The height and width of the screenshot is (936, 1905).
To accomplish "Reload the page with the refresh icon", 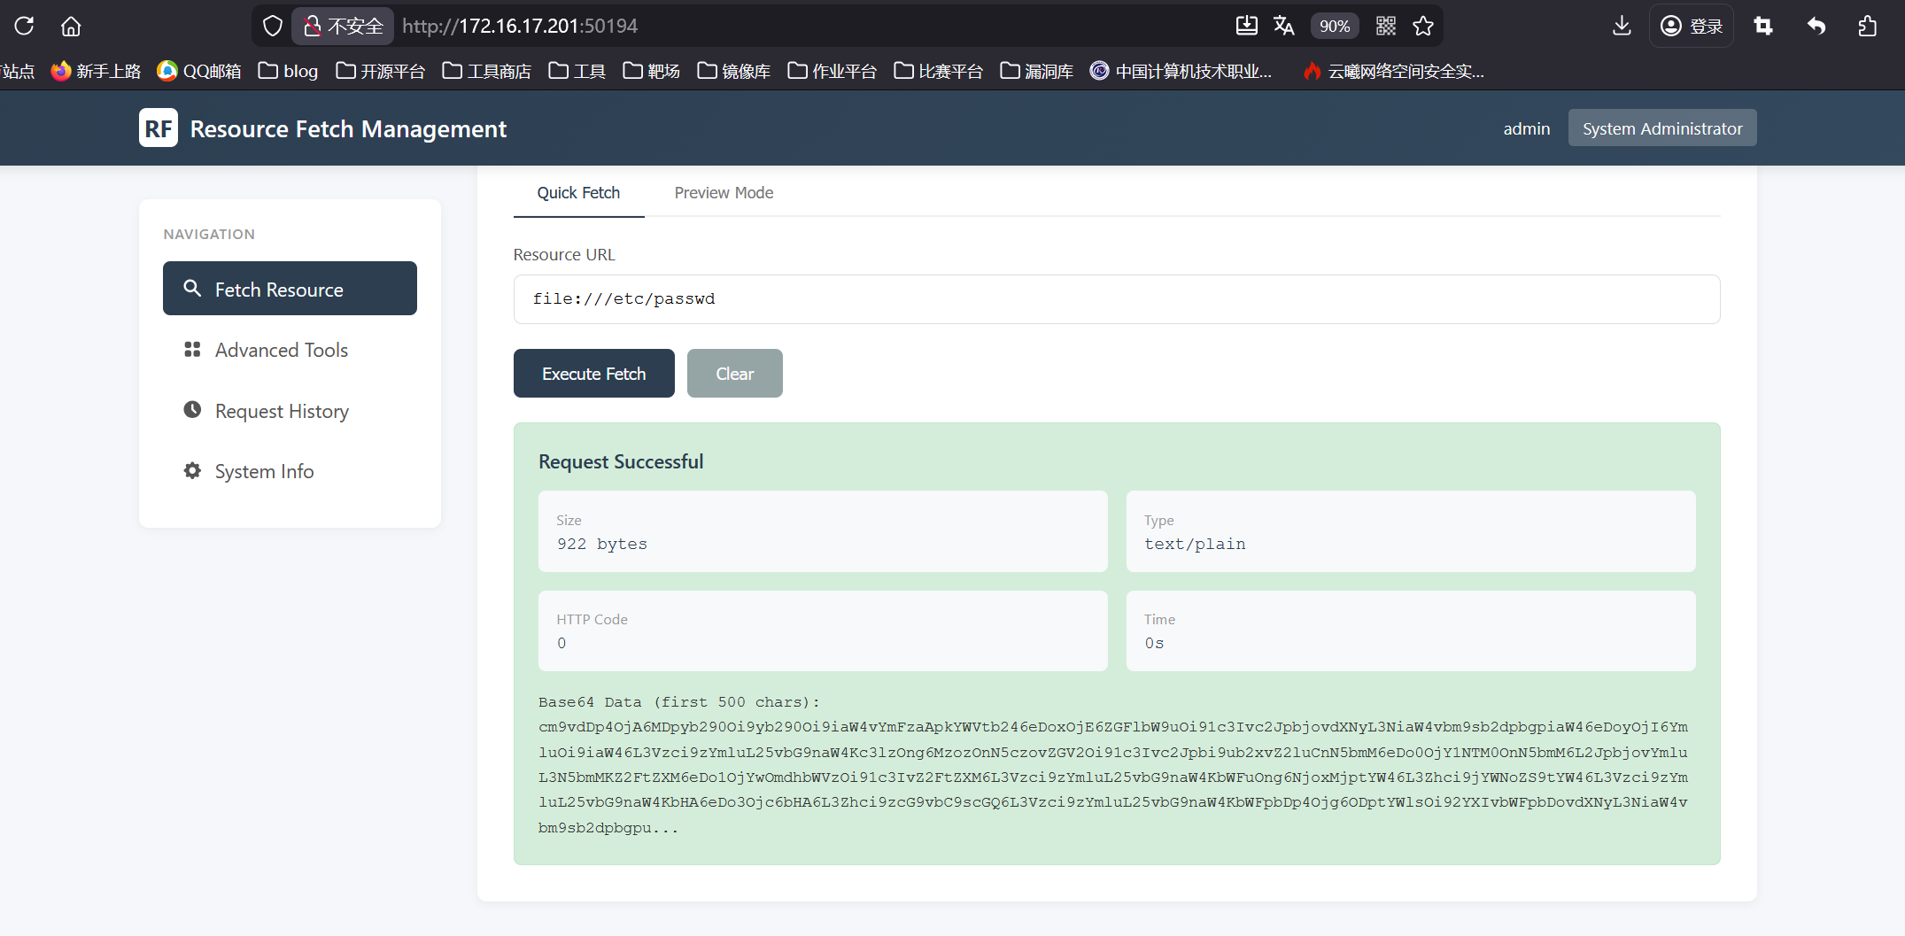I will [24, 26].
